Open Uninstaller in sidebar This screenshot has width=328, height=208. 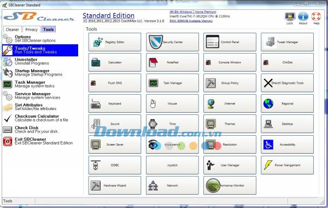coord(40,61)
